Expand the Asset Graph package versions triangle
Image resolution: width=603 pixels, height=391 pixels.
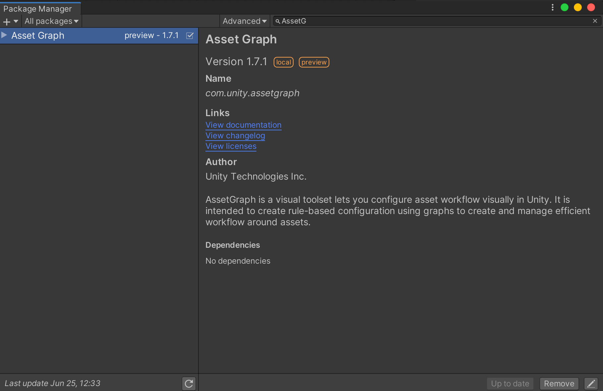click(x=4, y=35)
